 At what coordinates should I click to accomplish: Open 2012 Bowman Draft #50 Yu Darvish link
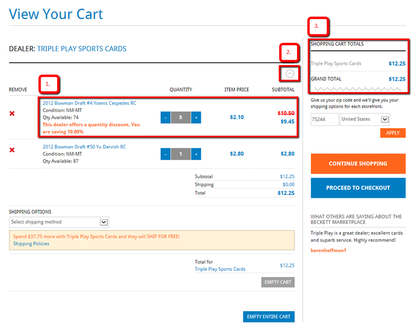tap(84, 147)
